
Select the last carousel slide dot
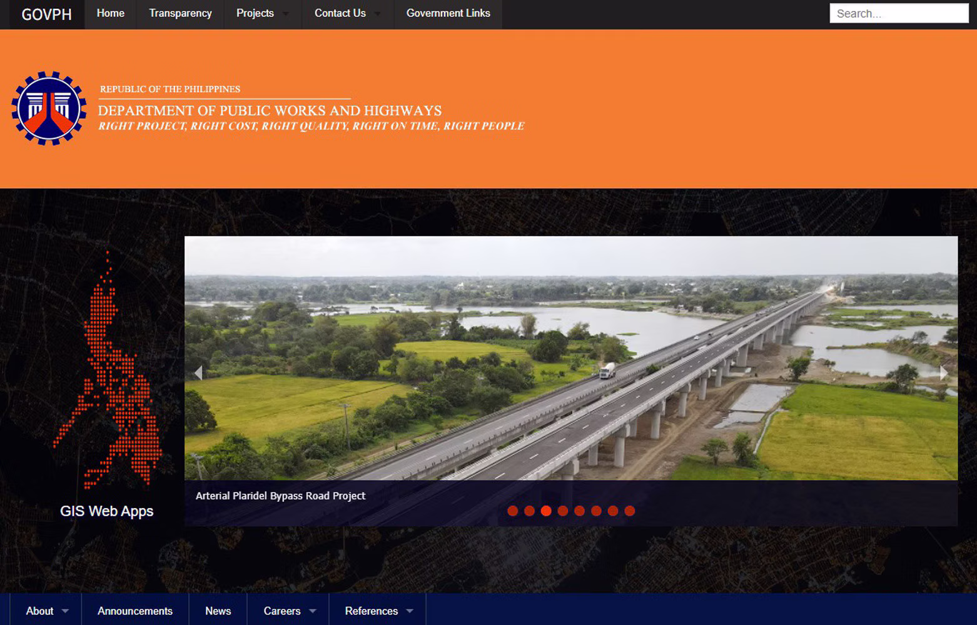629,511
